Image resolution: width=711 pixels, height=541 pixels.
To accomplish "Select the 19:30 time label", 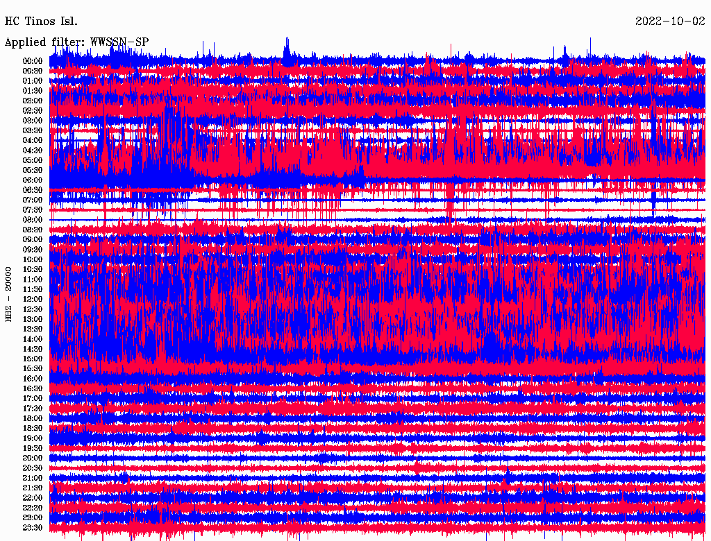I will (33, 449).
